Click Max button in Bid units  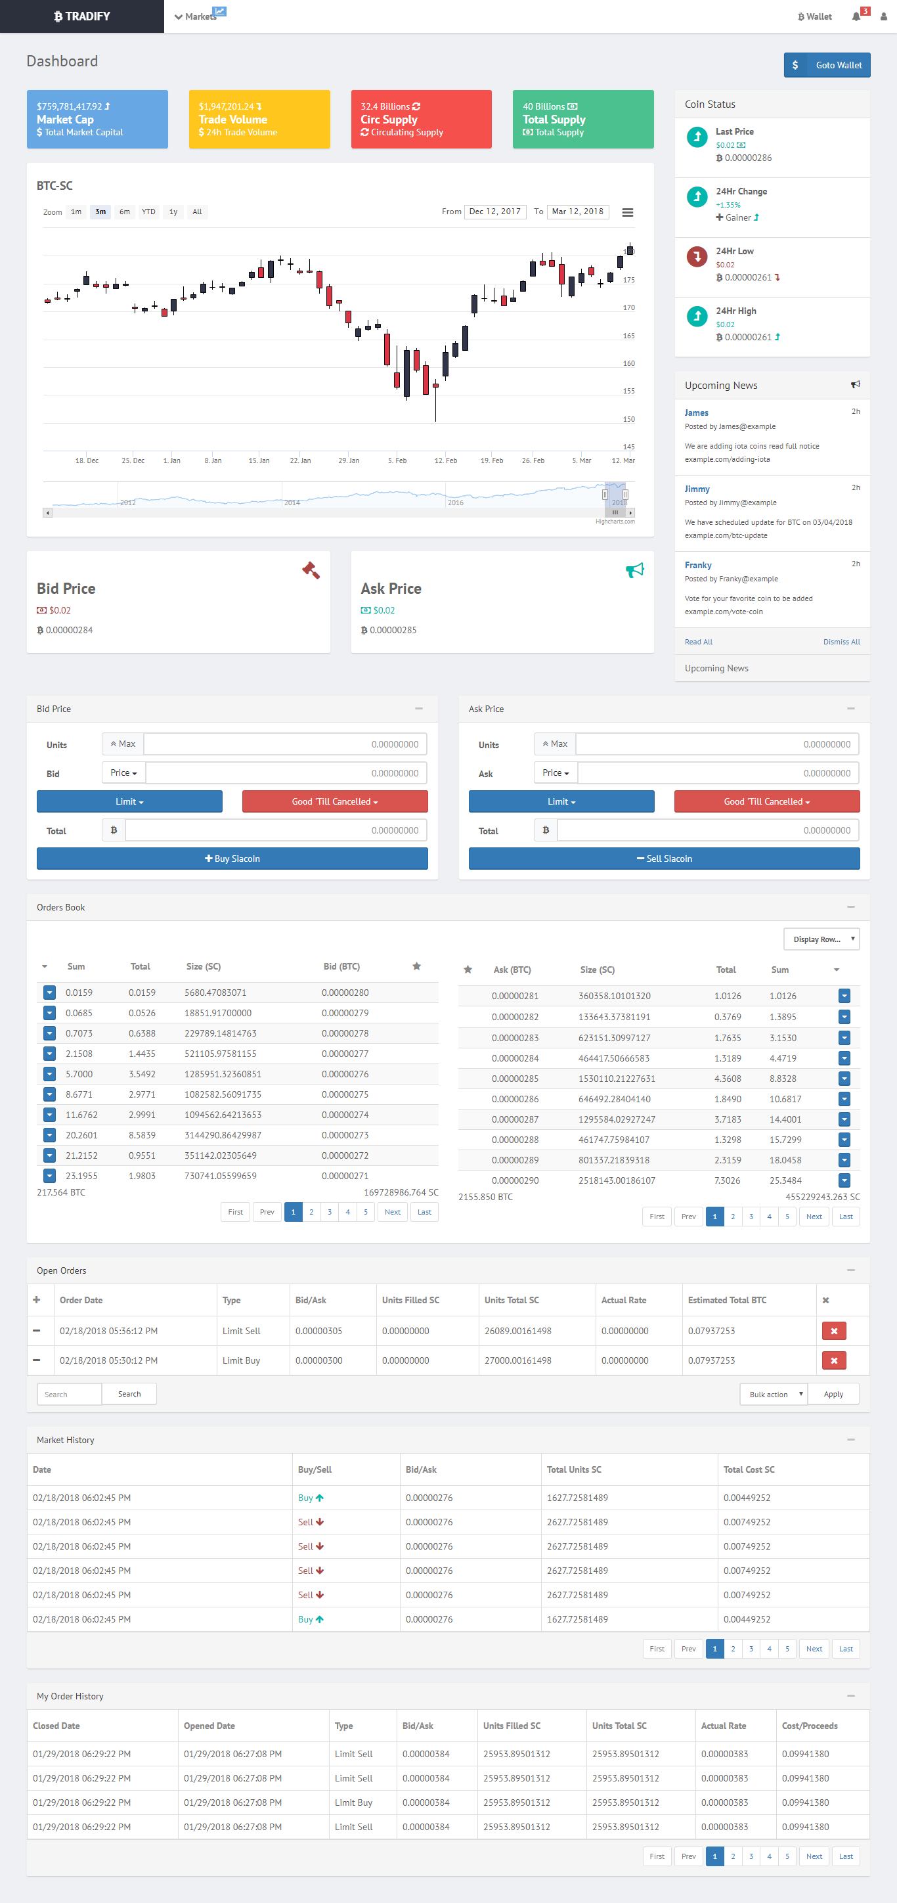tap(123, 744)
